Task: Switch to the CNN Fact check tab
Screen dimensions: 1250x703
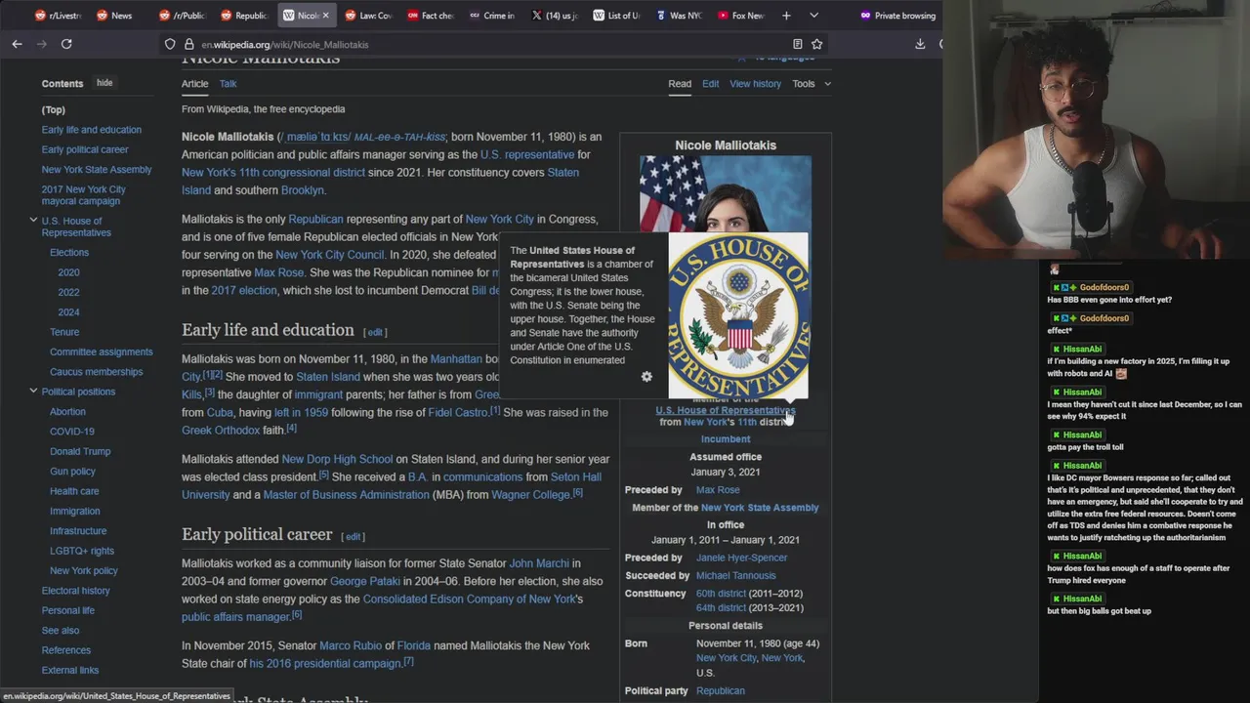Action: (x=431, y=16)
